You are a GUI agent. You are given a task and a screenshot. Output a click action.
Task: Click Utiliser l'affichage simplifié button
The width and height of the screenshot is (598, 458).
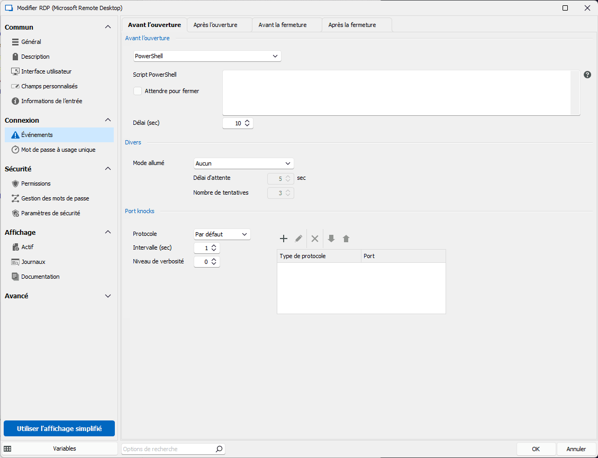pos(59,429)
